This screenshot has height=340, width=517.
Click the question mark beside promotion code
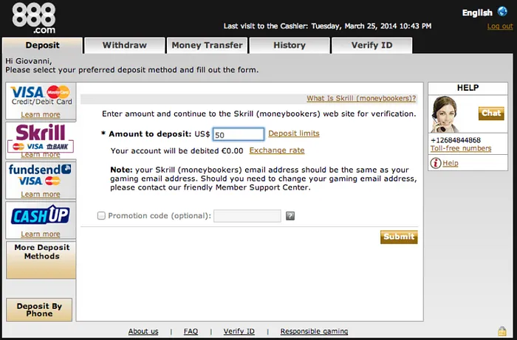click(290, 216)
